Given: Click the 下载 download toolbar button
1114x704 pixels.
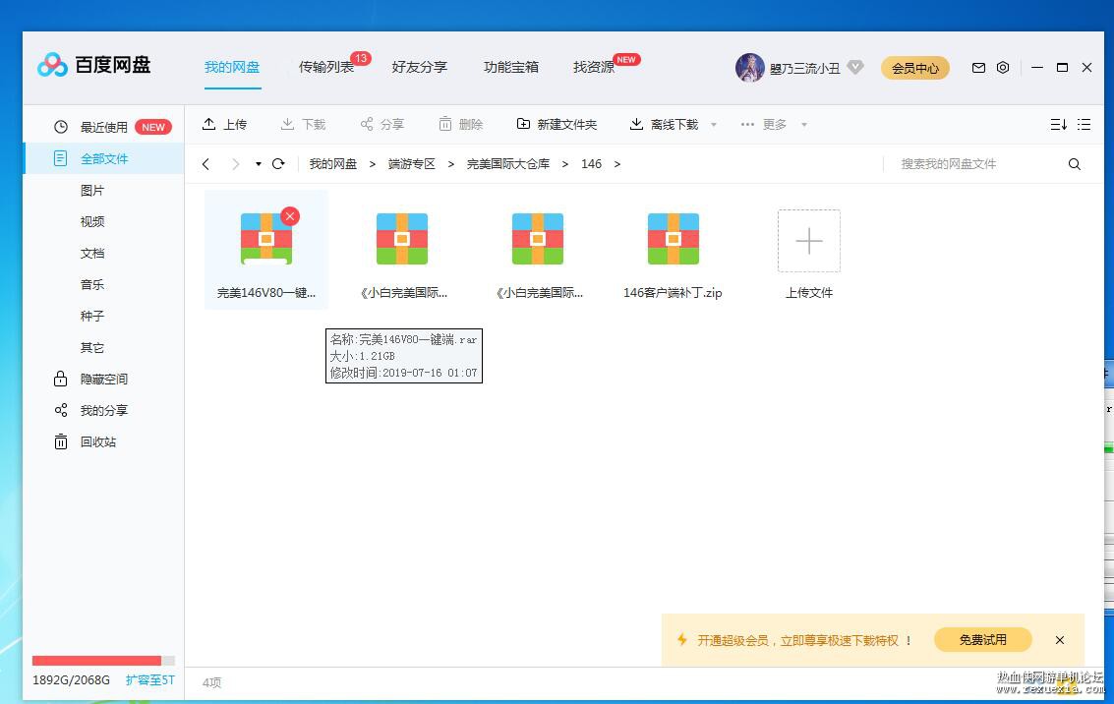Looking at the screenshot, I should click(303, 124).
